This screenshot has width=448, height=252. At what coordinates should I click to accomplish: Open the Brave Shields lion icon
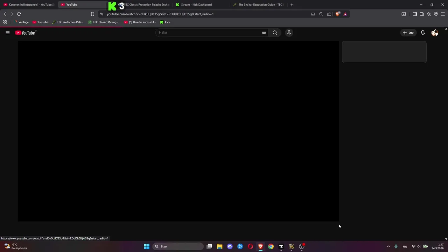coord(337,14)
